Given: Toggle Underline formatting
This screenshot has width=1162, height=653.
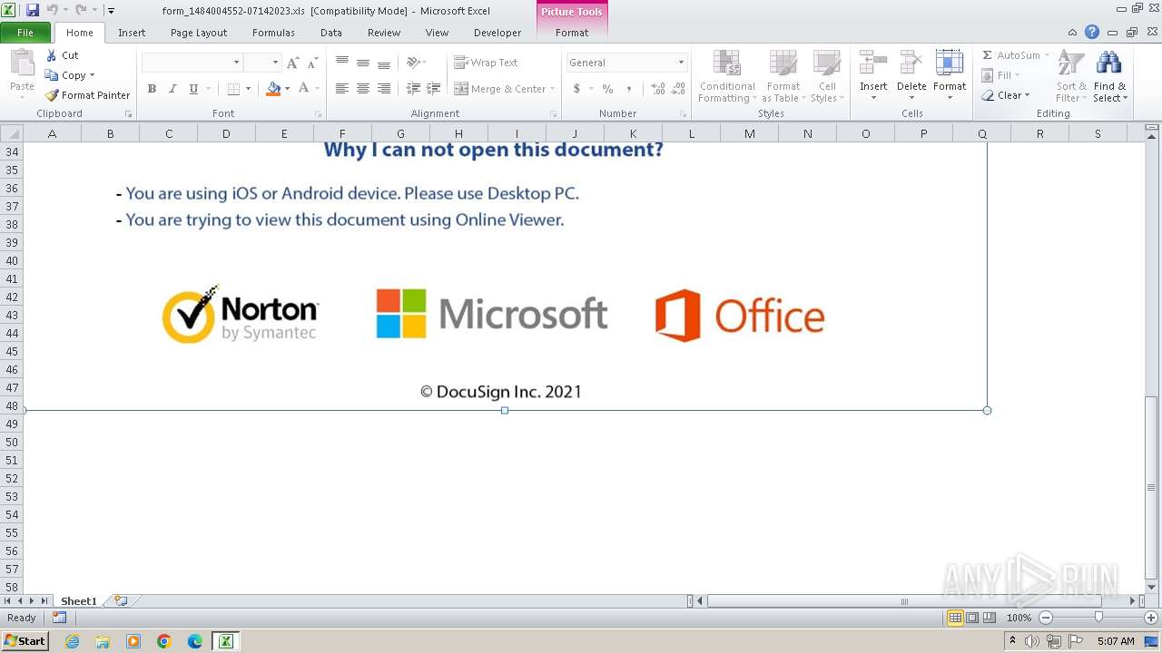Looking at the screenshot, I should tap(193, 89).
